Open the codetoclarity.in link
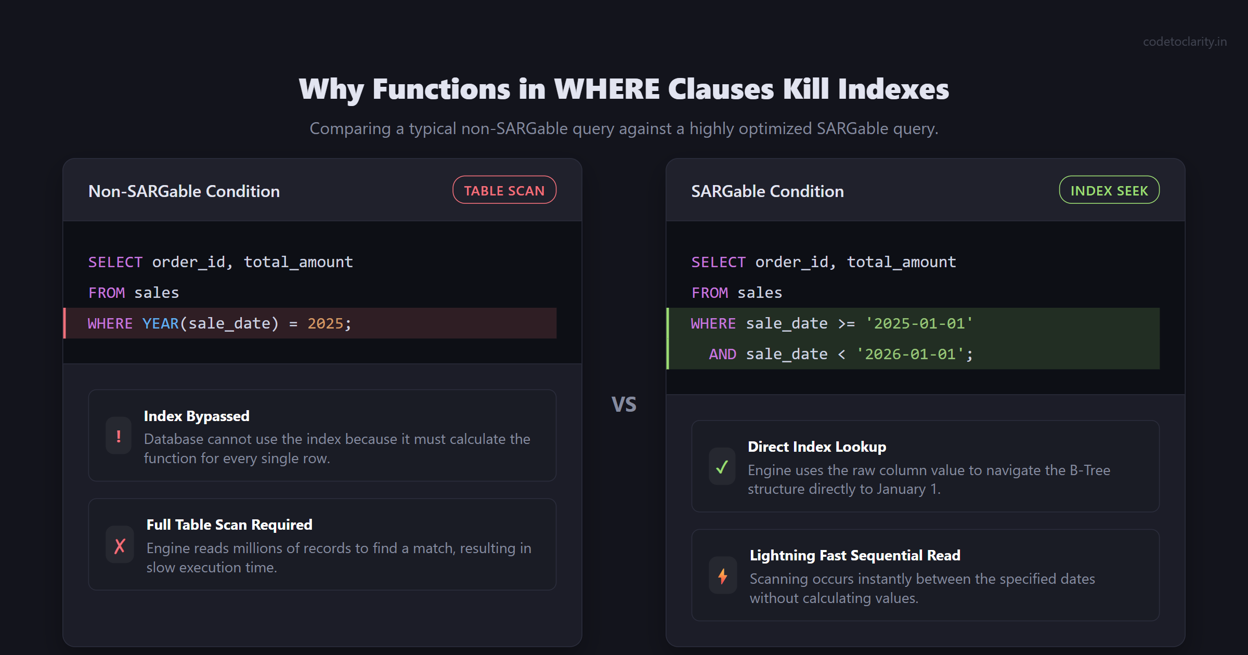1248x655 pixels. coord(1185,42)
